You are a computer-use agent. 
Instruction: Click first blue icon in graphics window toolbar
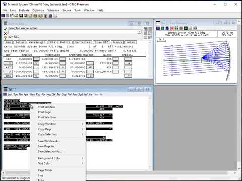pyautogui.click(x=158, y=28)
